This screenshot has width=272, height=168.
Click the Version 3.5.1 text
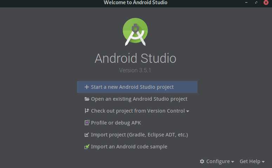click(135, 70)
